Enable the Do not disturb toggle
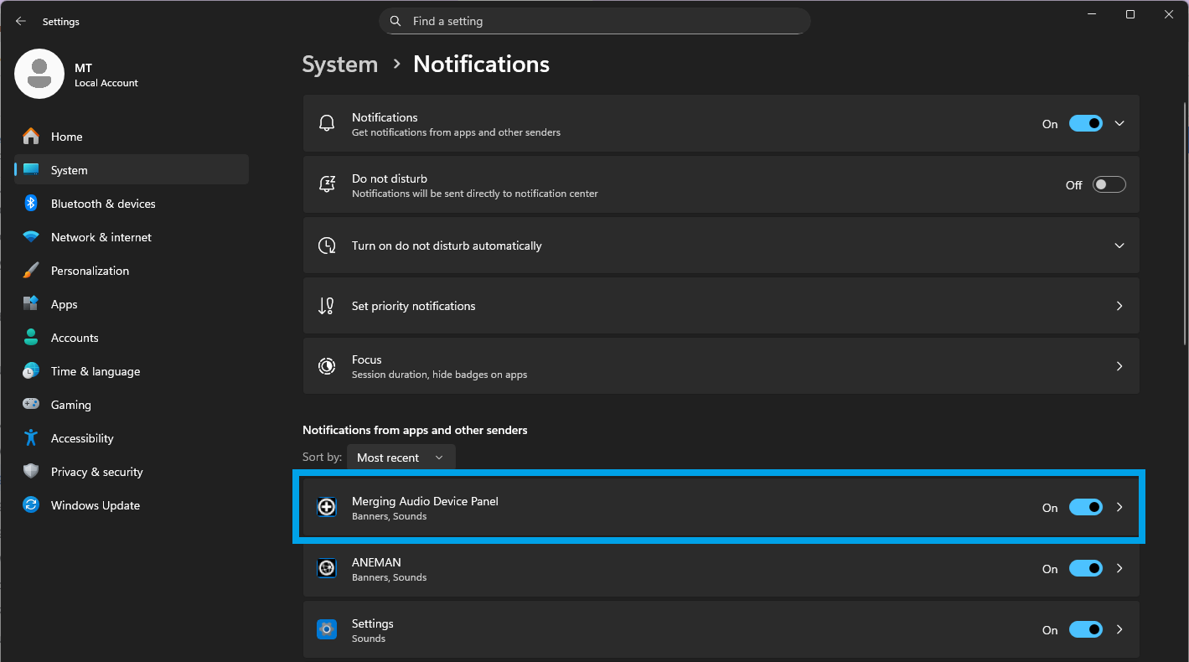Screen dimensions: 1189x662 pos(1109,185)
